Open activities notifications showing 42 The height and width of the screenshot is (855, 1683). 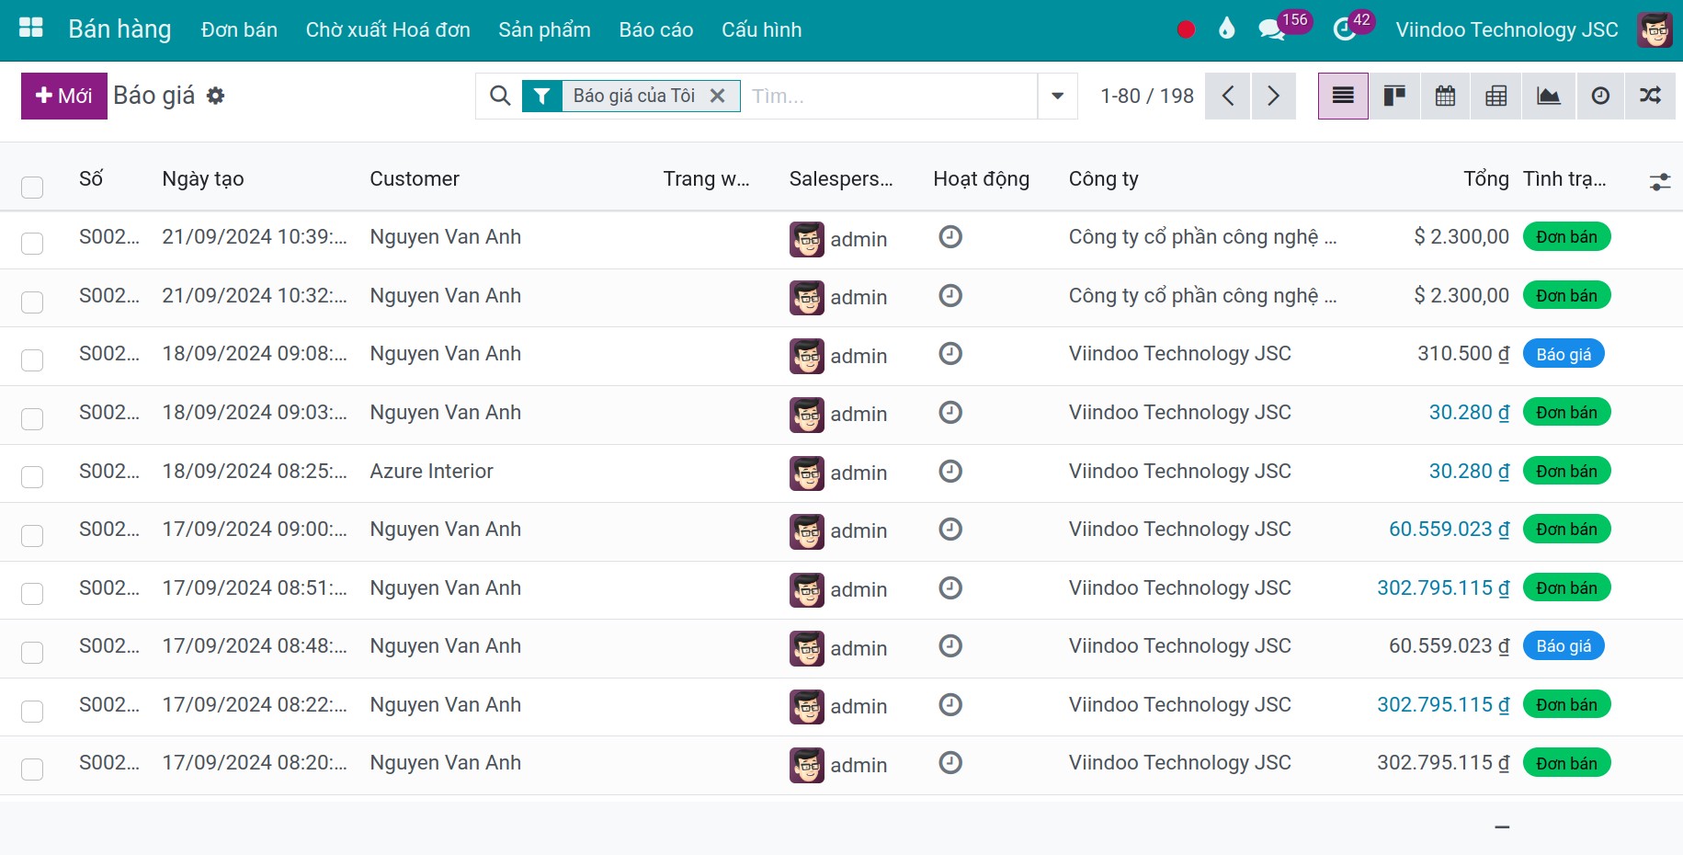1345,29
